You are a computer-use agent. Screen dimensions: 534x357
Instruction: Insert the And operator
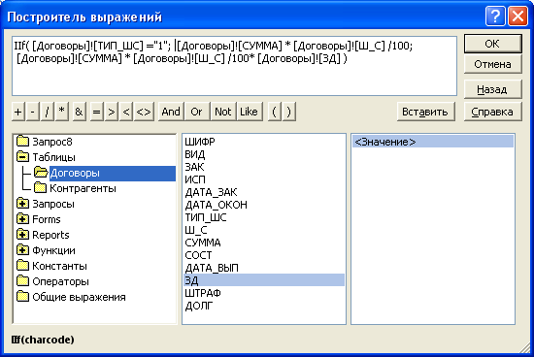pyautogui.click(x=171, y=112)
